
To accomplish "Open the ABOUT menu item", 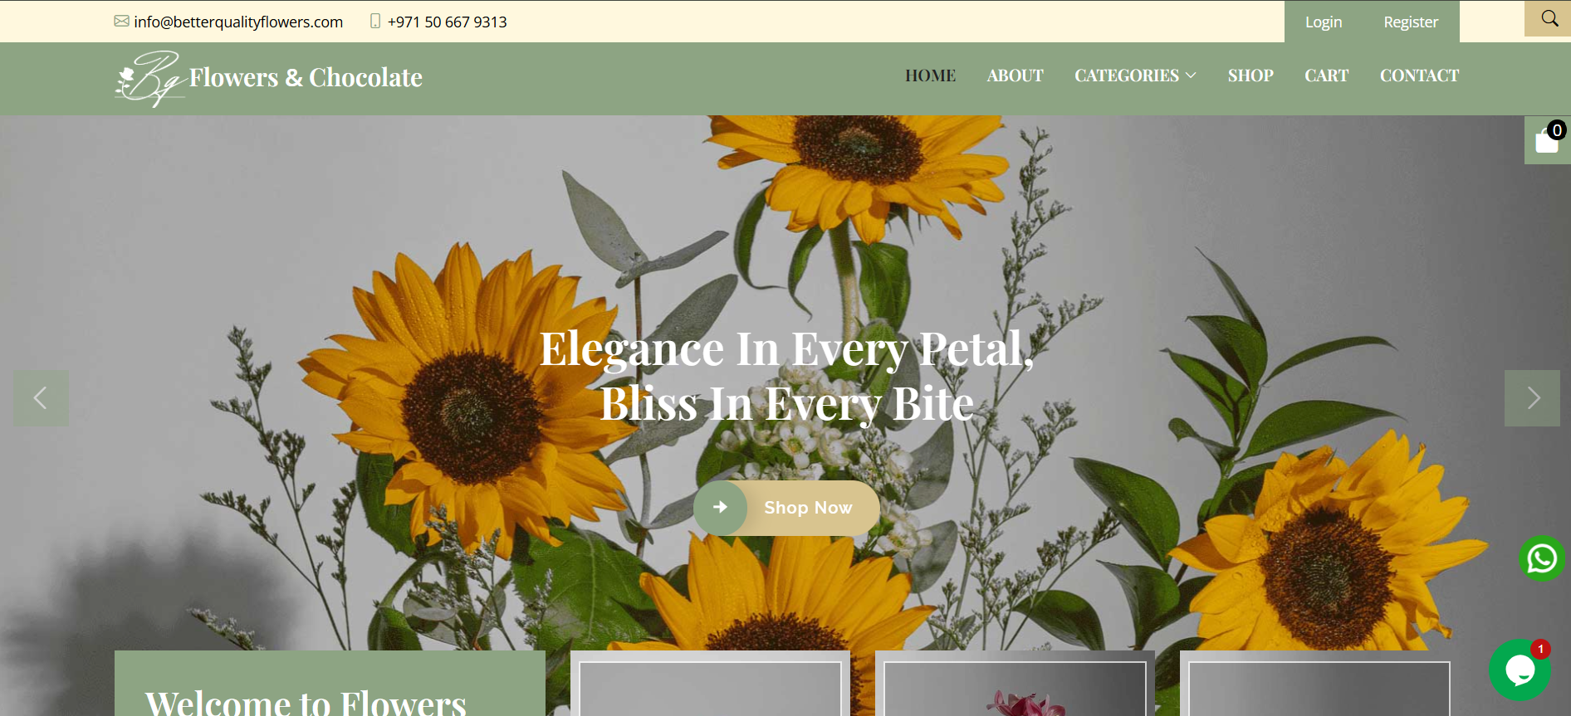I will pyautogui.click(x=1015, y=75).
